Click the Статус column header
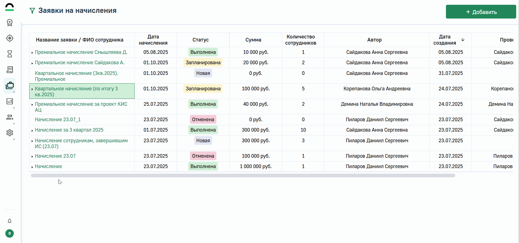Image resolution: width=519 pixels, height=243 pixels. [200, 40]
